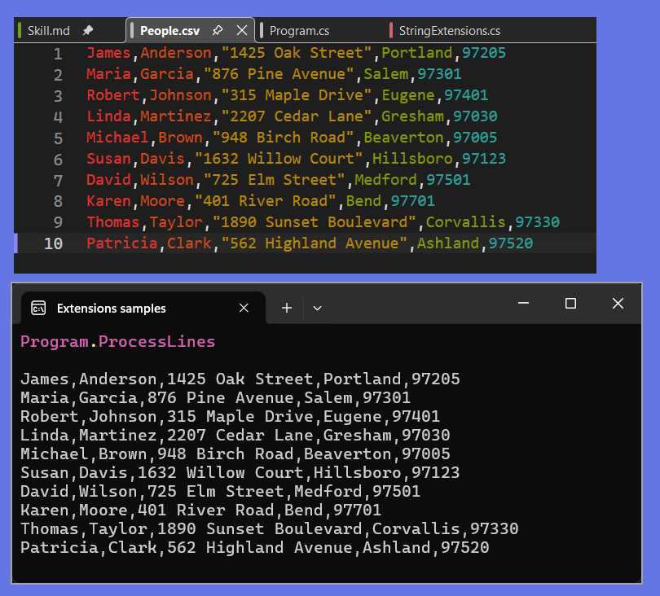Click "Gresham" in editor line 4
The height and width of the screenshot is (596, 660).
[412, 116]
